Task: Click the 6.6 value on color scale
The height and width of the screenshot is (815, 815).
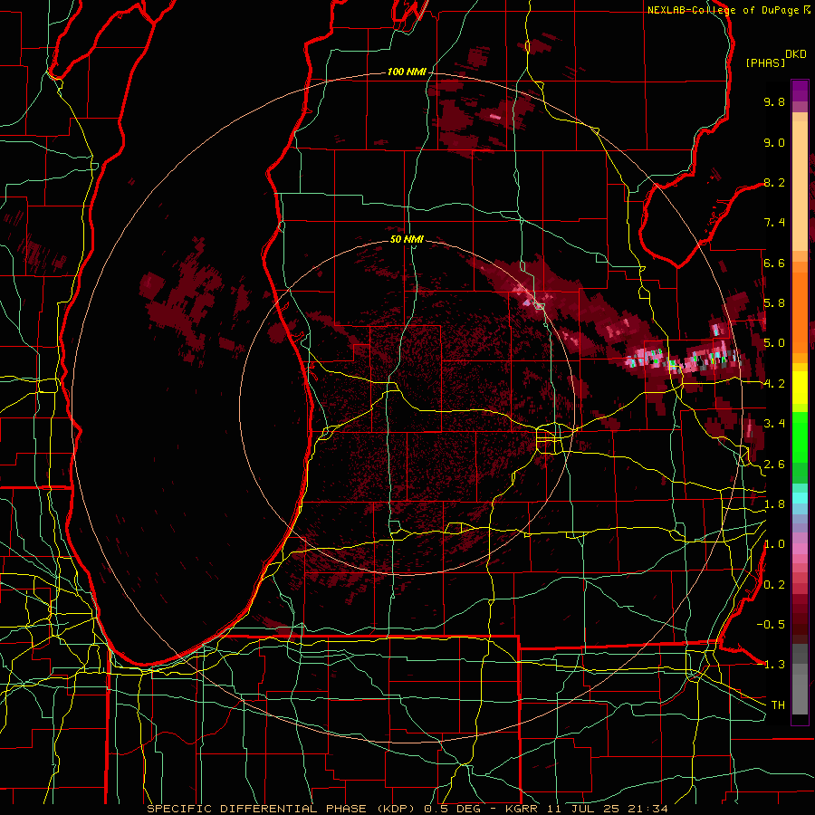Action: (774, 263)
